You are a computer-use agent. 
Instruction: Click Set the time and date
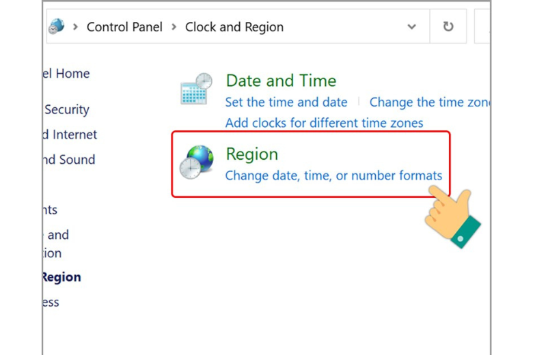[286, 102]
